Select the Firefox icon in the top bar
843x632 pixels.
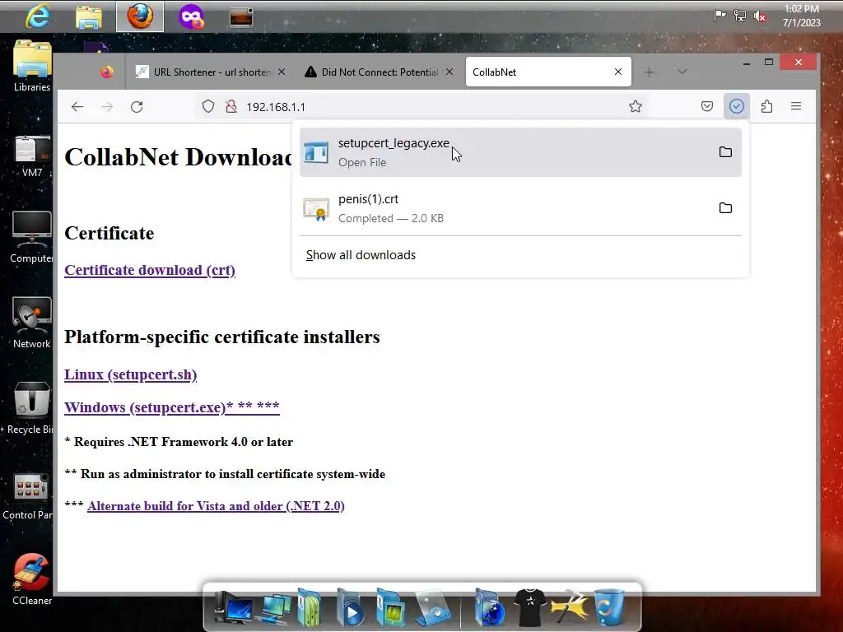pos(140,16)
